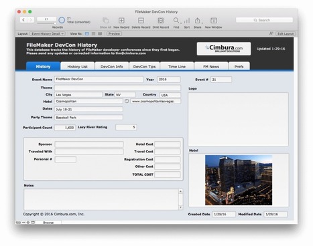Click the Year field 2016
This screenshot has width=313, height=246.
coord(169,80)
